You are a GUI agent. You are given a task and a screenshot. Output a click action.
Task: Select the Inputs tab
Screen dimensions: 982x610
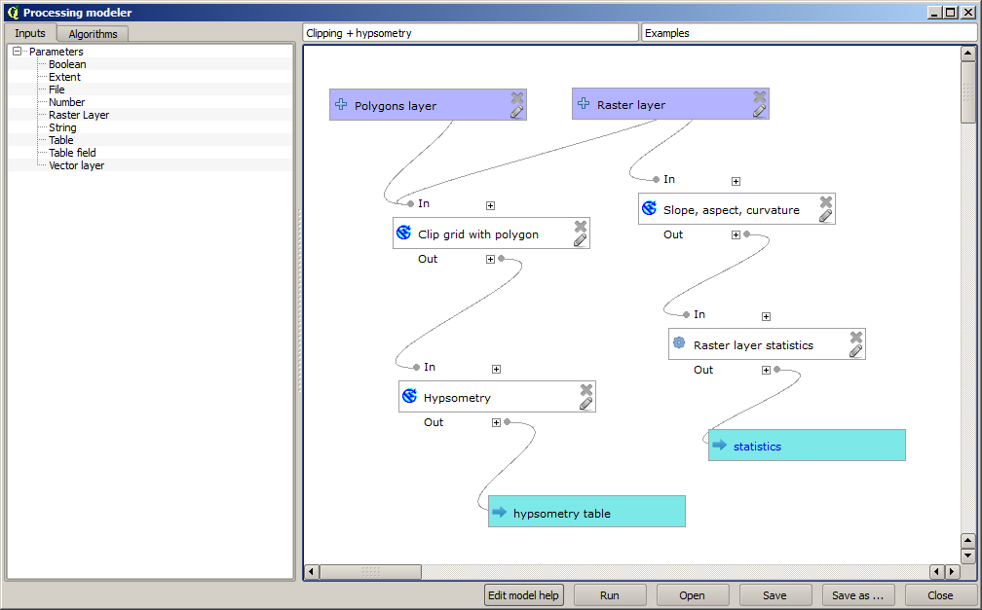(x=30, y=33)
